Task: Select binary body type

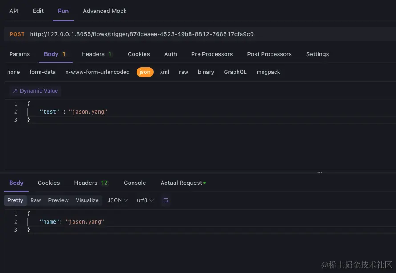Action: [x=206, y=72]
